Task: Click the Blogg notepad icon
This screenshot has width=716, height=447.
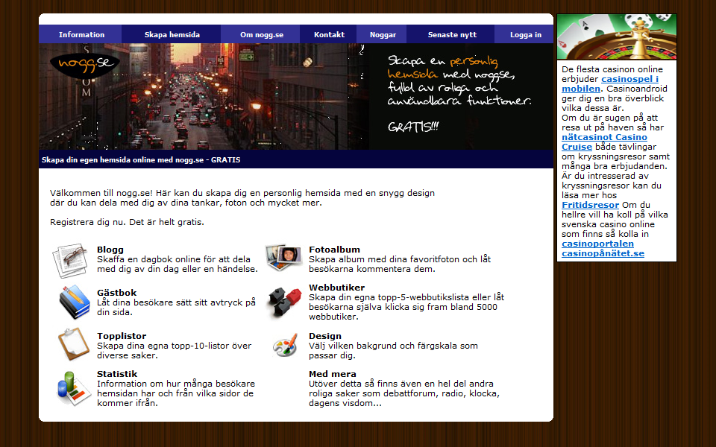Action: click(71, 261)
